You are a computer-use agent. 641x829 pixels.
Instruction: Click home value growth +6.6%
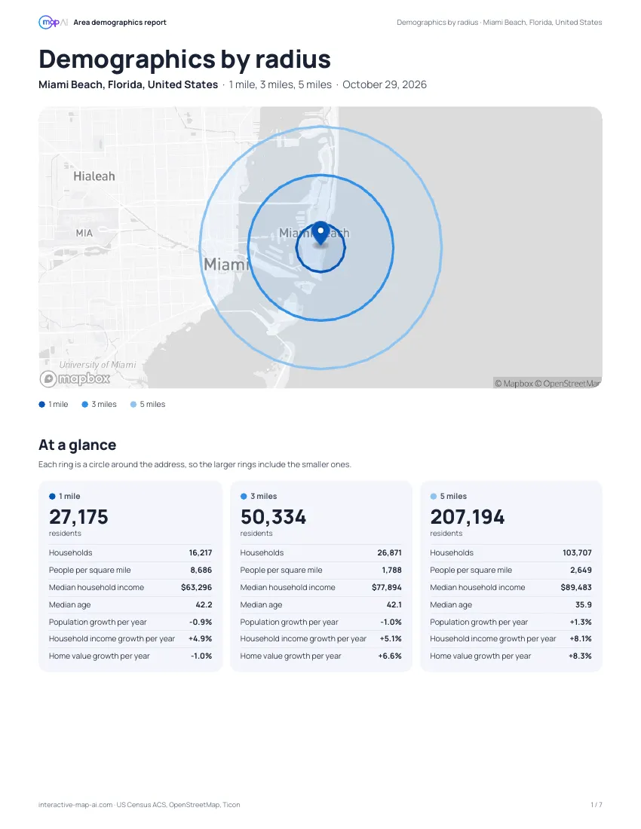pyautogui.click(x=390, y=656)
